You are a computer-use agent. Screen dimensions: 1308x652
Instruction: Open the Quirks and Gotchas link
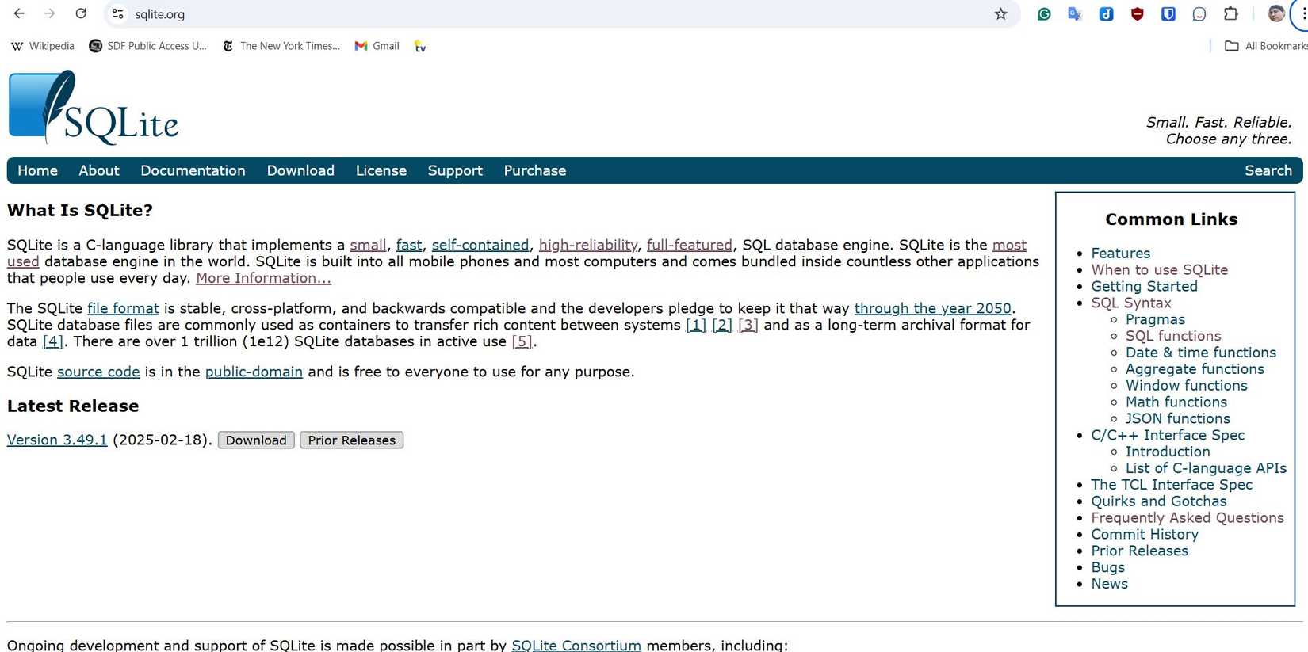click(x=1159, y=501)
